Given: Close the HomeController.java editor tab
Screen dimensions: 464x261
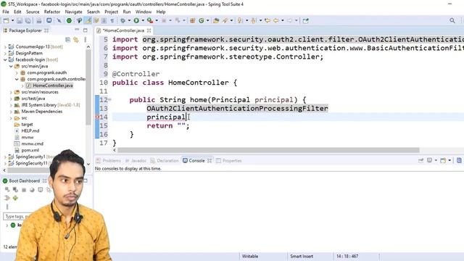Looking at the screenshot, I should click(149, 30).
